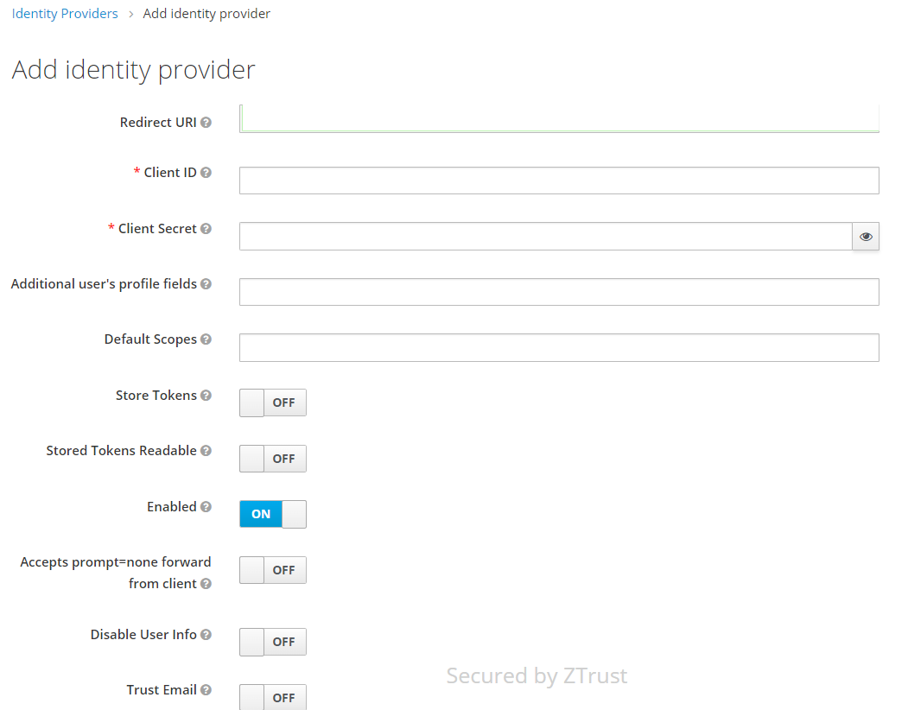Enable the Trust Email switch
The image size is (908, 710).
click(273, 697)
